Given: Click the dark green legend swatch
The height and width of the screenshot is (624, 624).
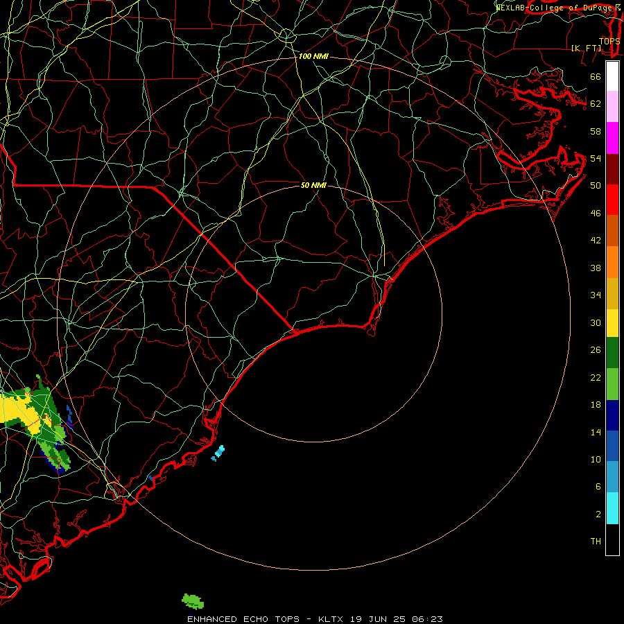Looking at the screenshot, I should tap(612, 353).
